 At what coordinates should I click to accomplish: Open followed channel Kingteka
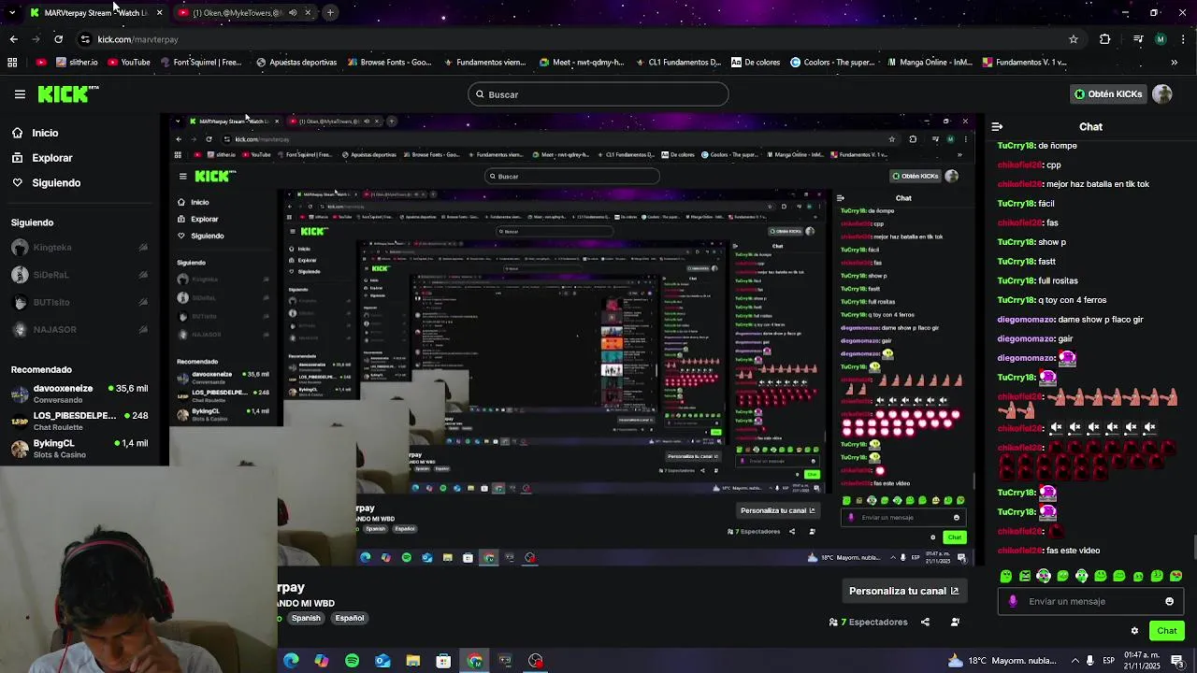[x=79, y=248]
